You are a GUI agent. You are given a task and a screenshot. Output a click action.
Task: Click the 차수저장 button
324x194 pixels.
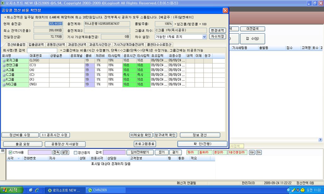coord(217,37)
